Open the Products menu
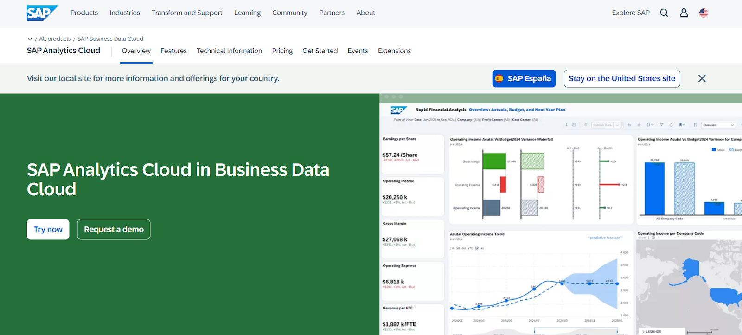742x335 pixels. pyautogui.click(x=84, y=13)
